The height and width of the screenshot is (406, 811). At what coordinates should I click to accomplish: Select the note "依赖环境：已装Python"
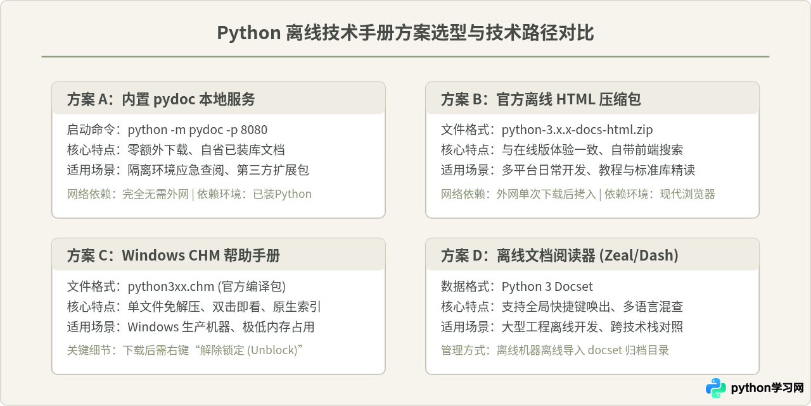point(255,194)
